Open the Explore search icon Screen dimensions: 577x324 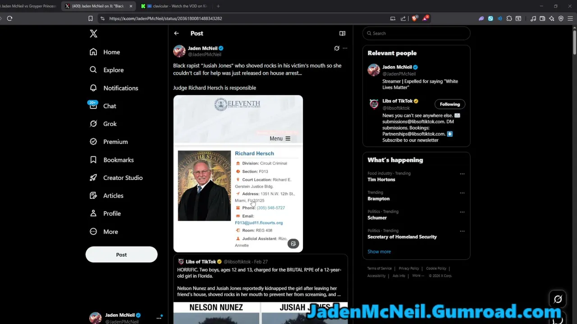point(93,70)
